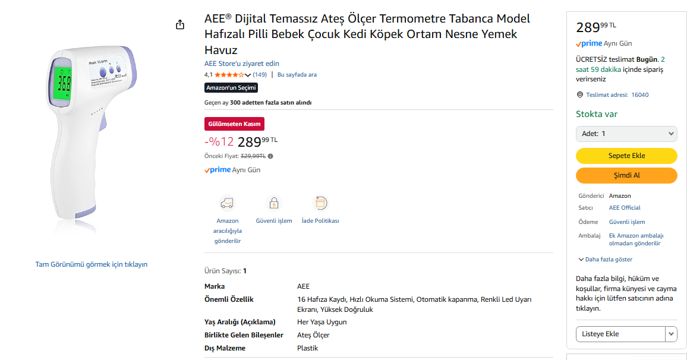687x360 pixels.
Task: Click Bu sayfada ara link
Action: coord(297,75)
